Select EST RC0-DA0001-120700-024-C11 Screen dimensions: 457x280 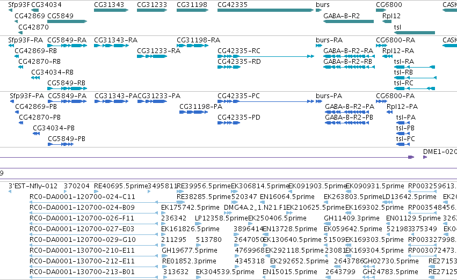point(82,197)
